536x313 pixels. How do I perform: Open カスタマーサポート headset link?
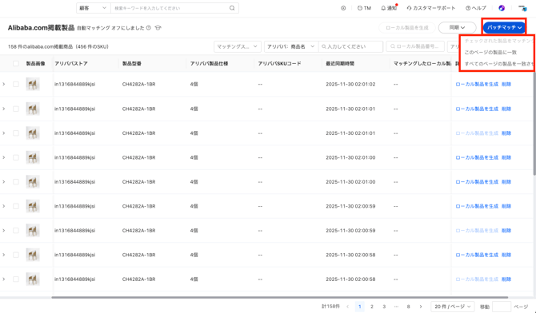(431, 8)
